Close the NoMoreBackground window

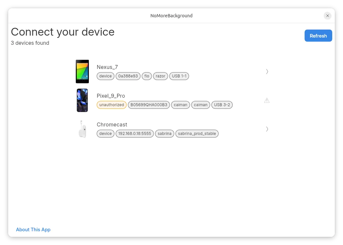(x=327, y=16)
